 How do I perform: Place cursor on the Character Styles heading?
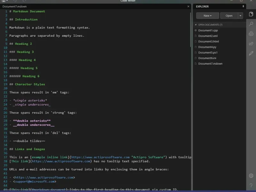tap(30, 84)
